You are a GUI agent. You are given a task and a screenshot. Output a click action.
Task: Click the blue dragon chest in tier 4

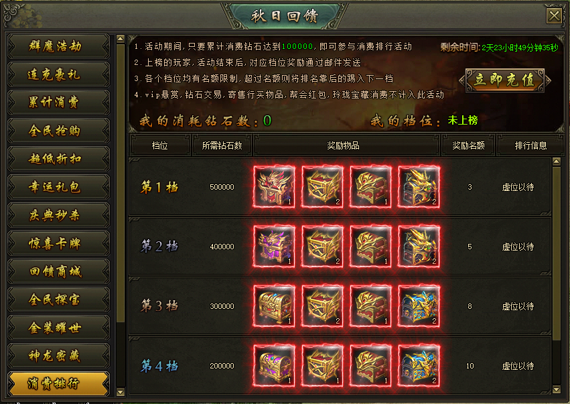419,366
